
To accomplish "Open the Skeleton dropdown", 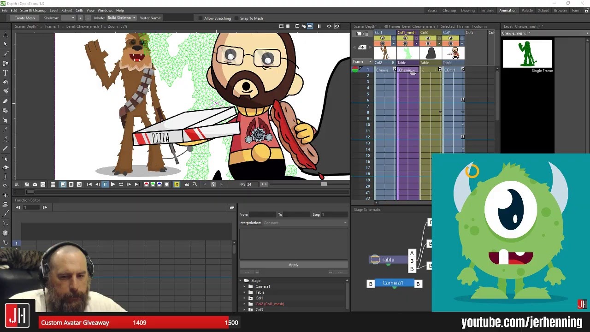I will pos(68,18).
